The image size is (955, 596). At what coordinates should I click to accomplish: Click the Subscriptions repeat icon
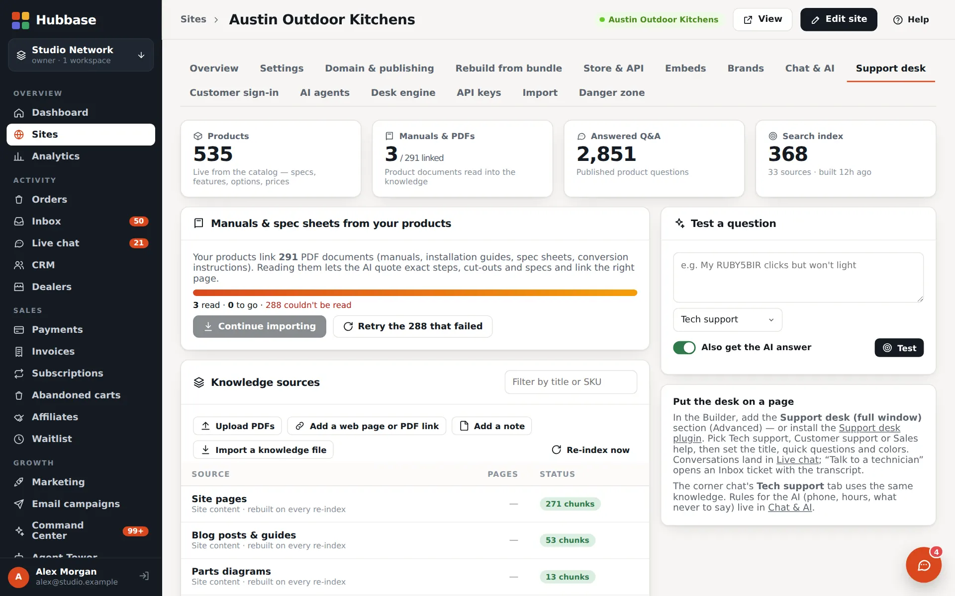click(x=19, y=373)
